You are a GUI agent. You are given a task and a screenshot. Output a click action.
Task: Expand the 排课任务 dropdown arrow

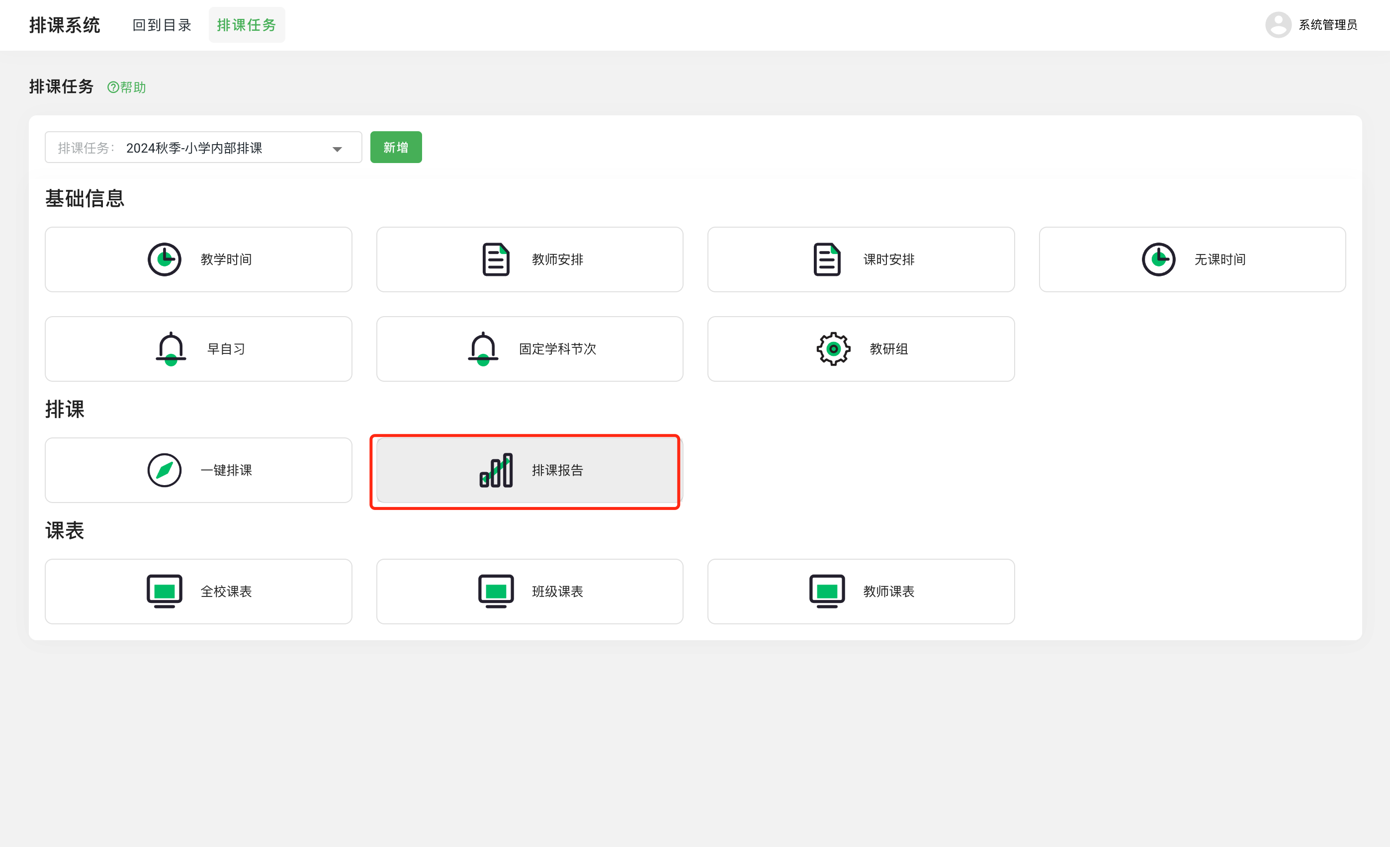click(337, 149)
